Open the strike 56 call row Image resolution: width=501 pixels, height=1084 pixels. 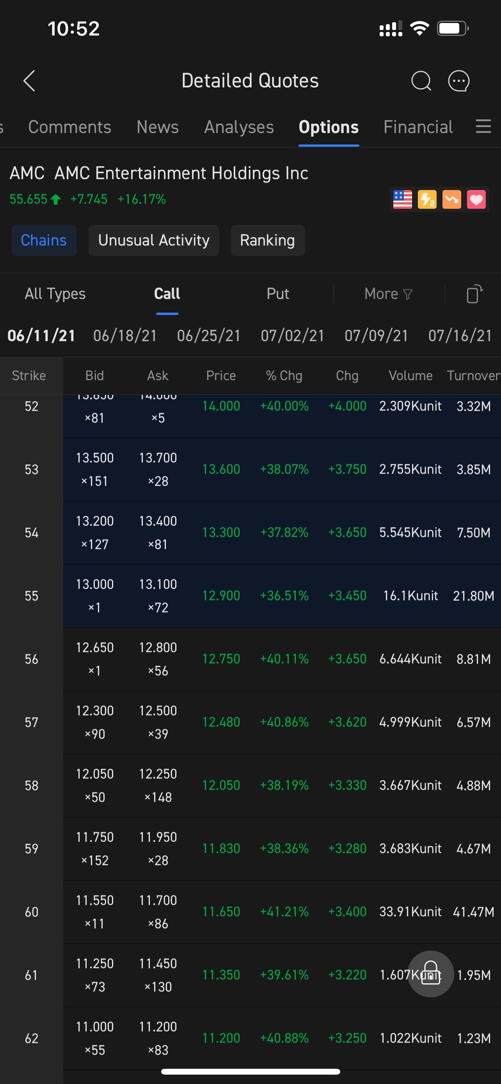click(x=250, y=659)
